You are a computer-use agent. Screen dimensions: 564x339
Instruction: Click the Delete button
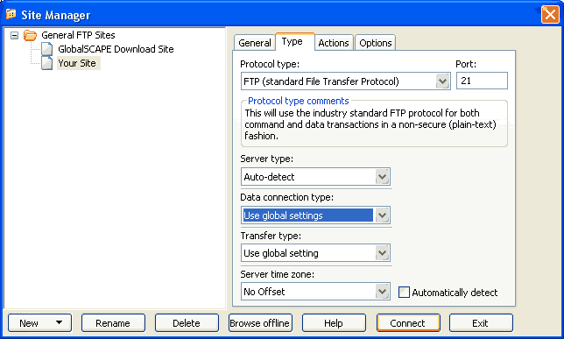187,323
